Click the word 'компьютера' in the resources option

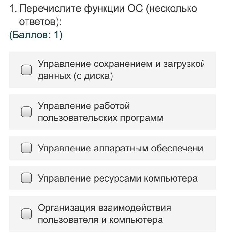coord(171,178)
